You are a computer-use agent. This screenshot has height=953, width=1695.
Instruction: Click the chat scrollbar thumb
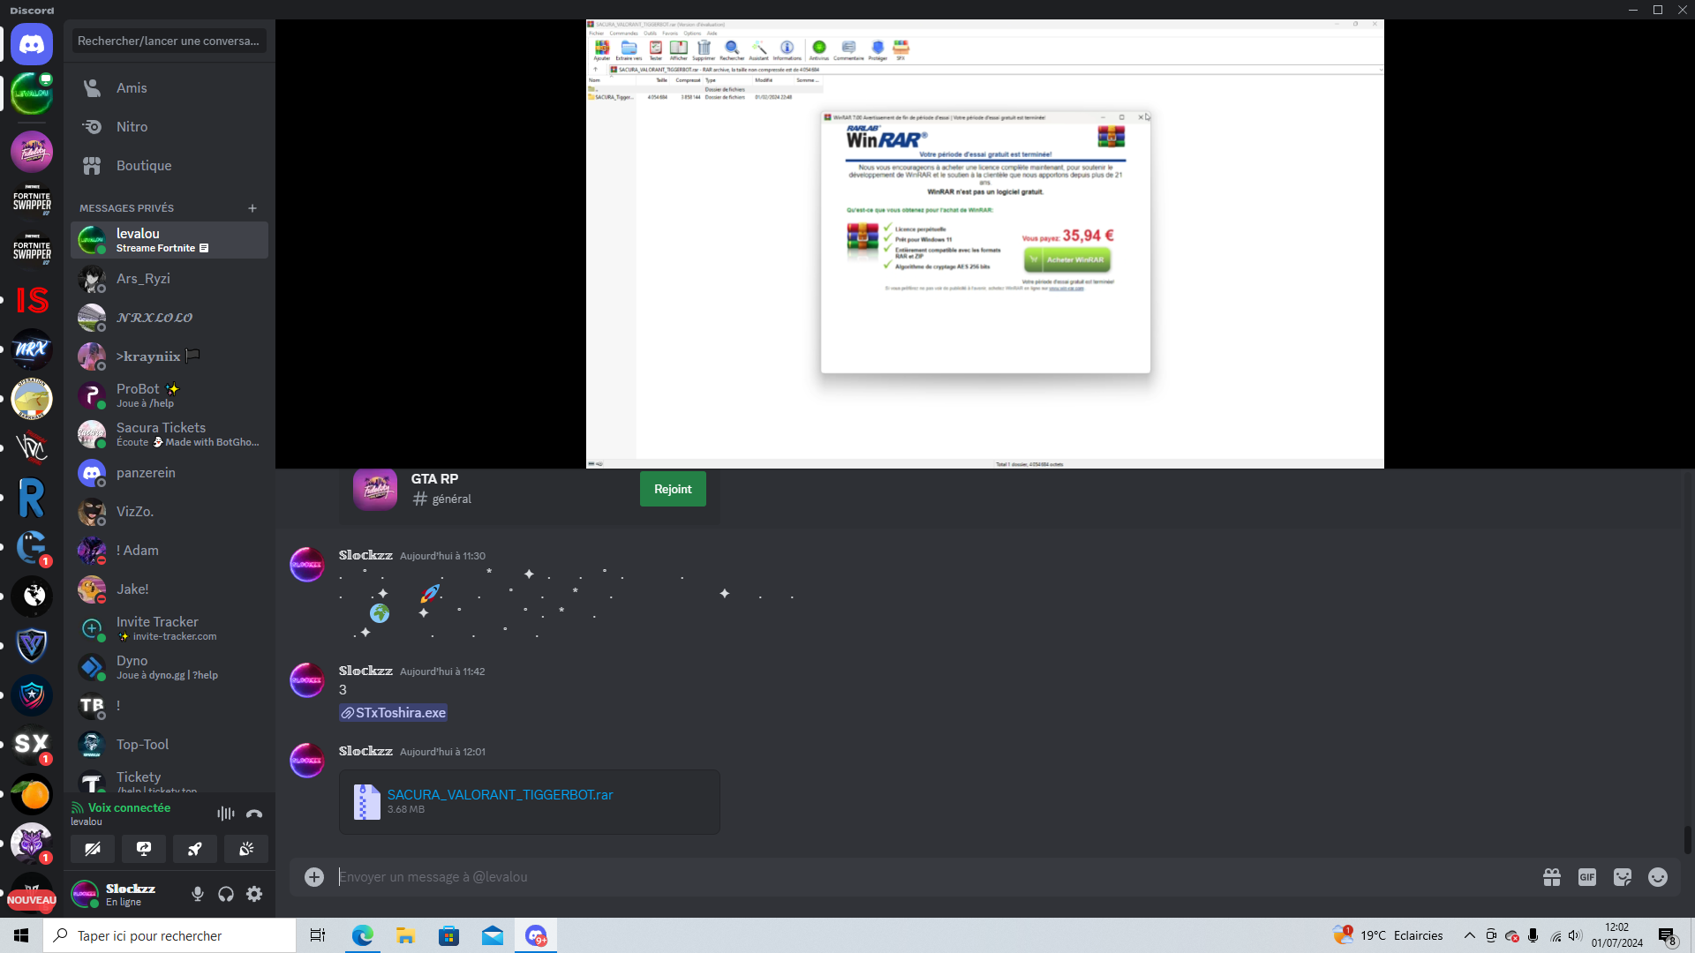(x=1687, y=840)
